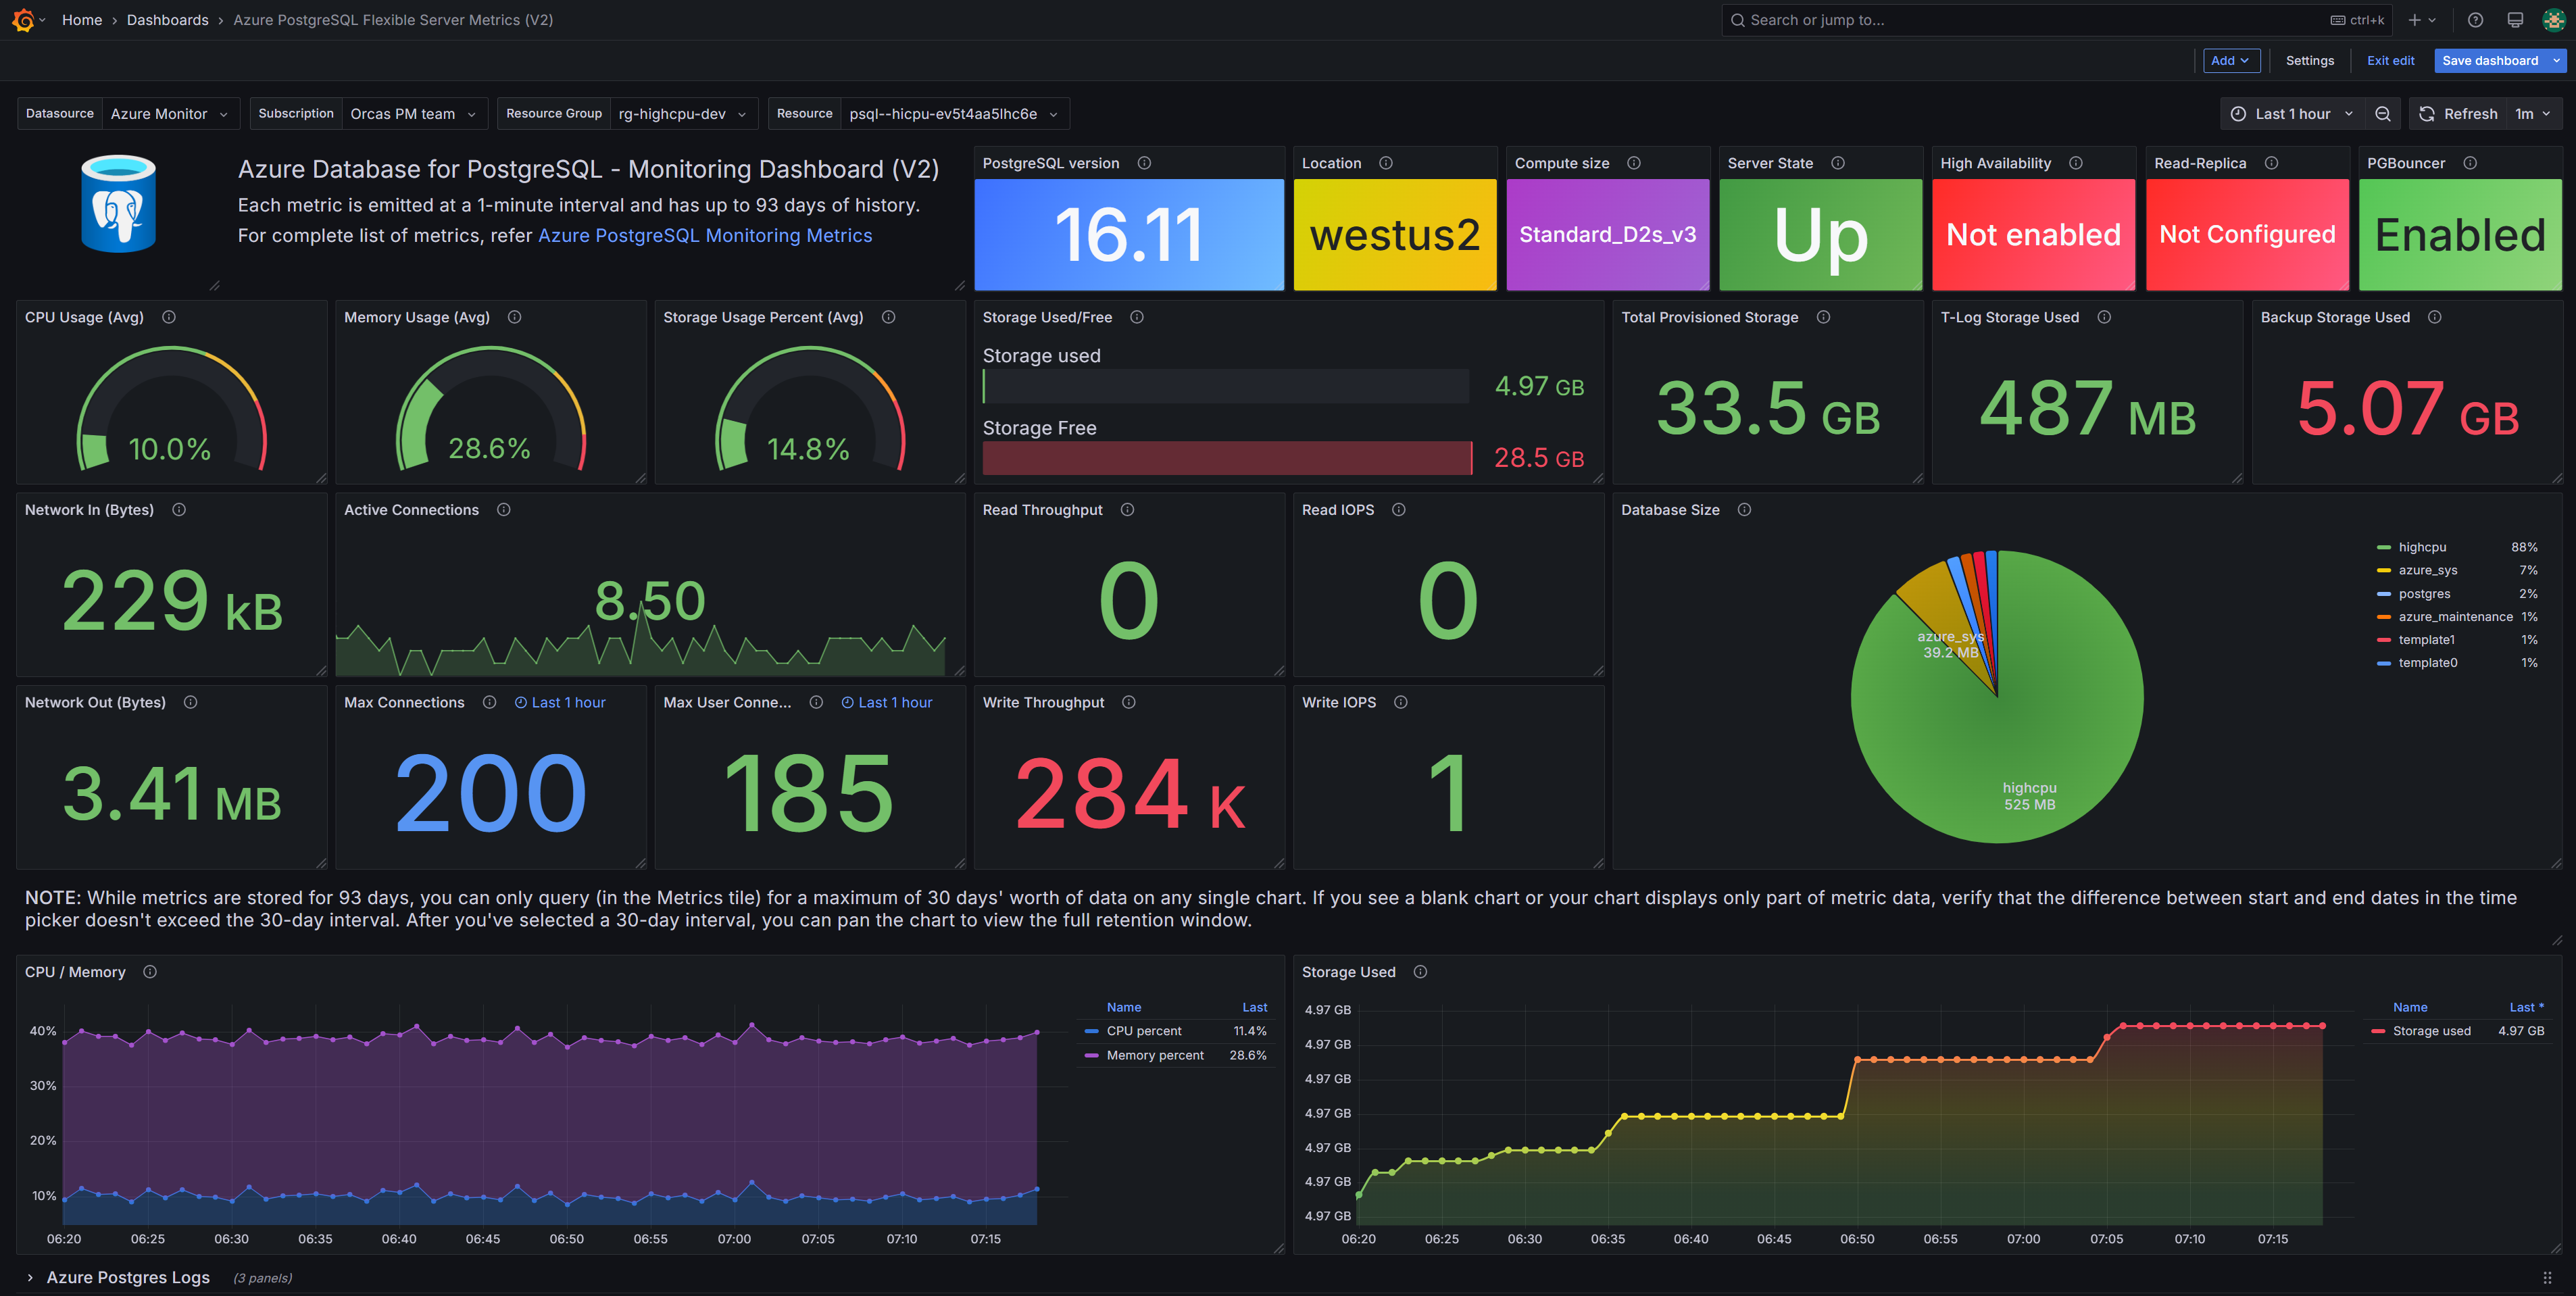Open Azure PostgreSQL Monitoring Metrics link
2576x1296 pixels.
tap(704, 236)
